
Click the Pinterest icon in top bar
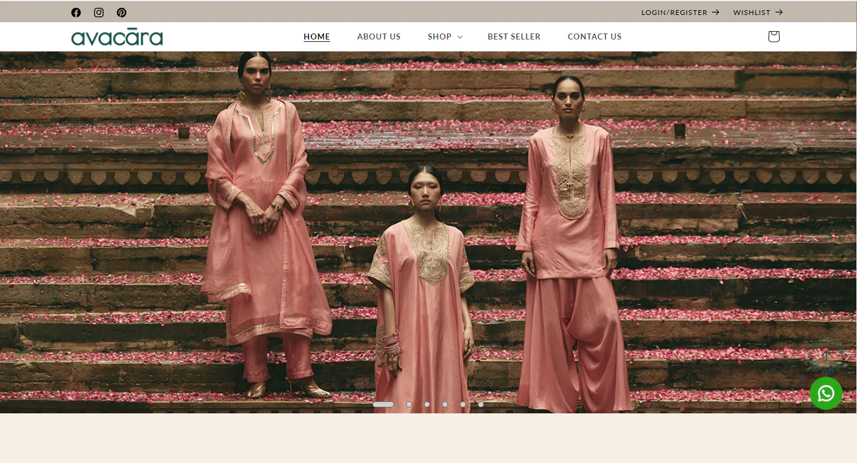tap(122, 13)
